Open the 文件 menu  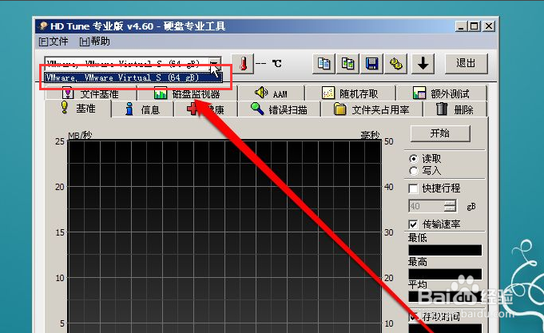click(54, 42)
